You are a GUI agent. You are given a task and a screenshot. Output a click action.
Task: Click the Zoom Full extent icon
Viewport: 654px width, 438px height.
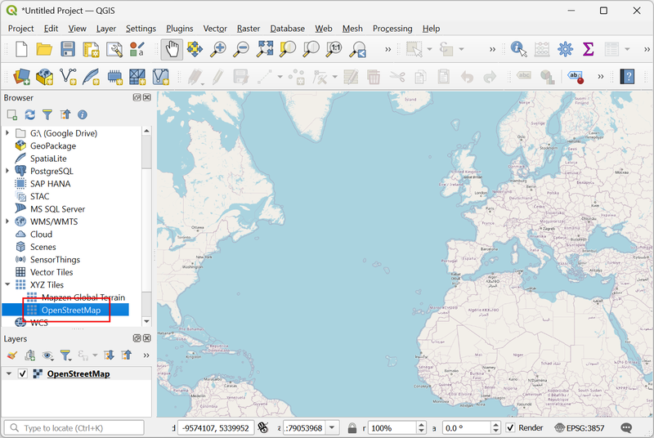pyautogui.click(x=264, y=49)
